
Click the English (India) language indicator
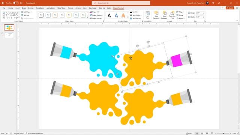19,133
